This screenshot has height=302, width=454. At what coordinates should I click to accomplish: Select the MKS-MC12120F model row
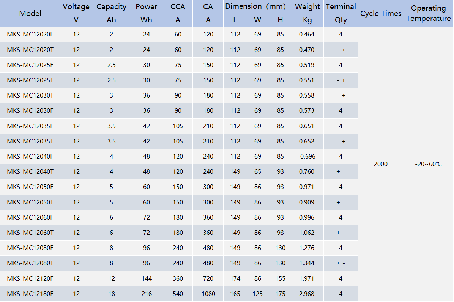pos(179,278)
